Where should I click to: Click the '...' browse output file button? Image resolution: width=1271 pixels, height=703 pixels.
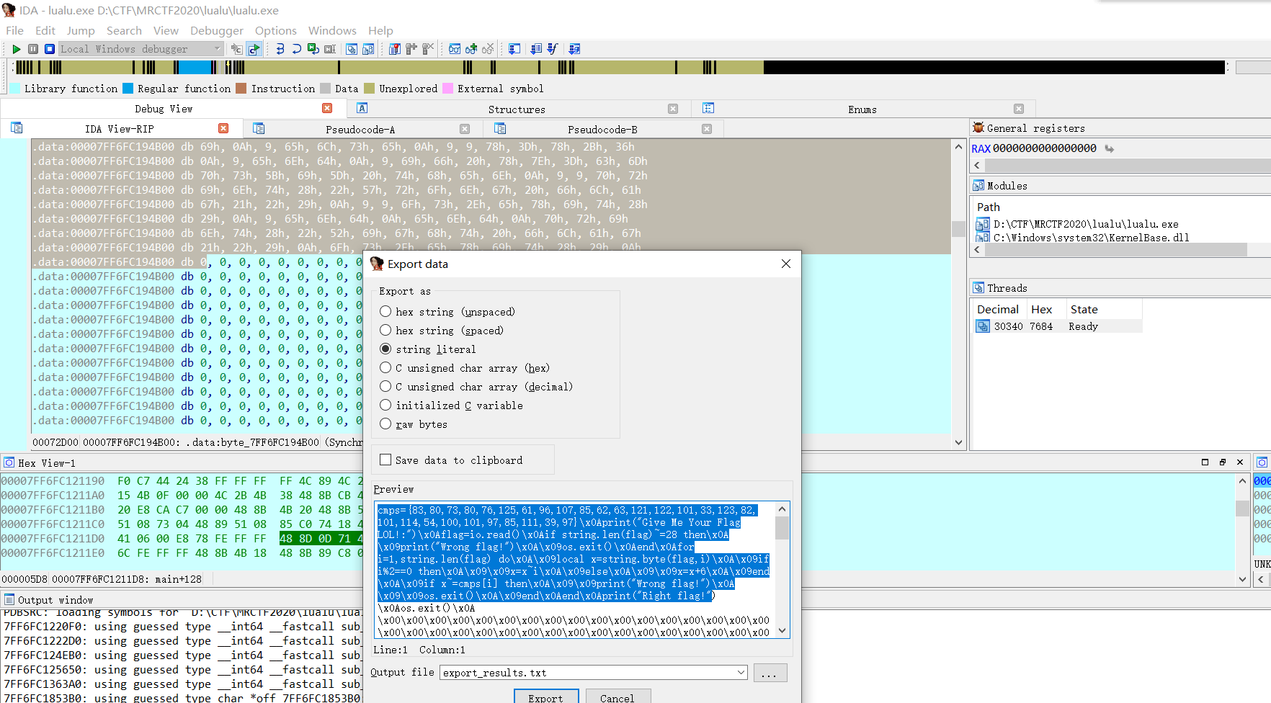pyautogui.click(x=770, y=673)
